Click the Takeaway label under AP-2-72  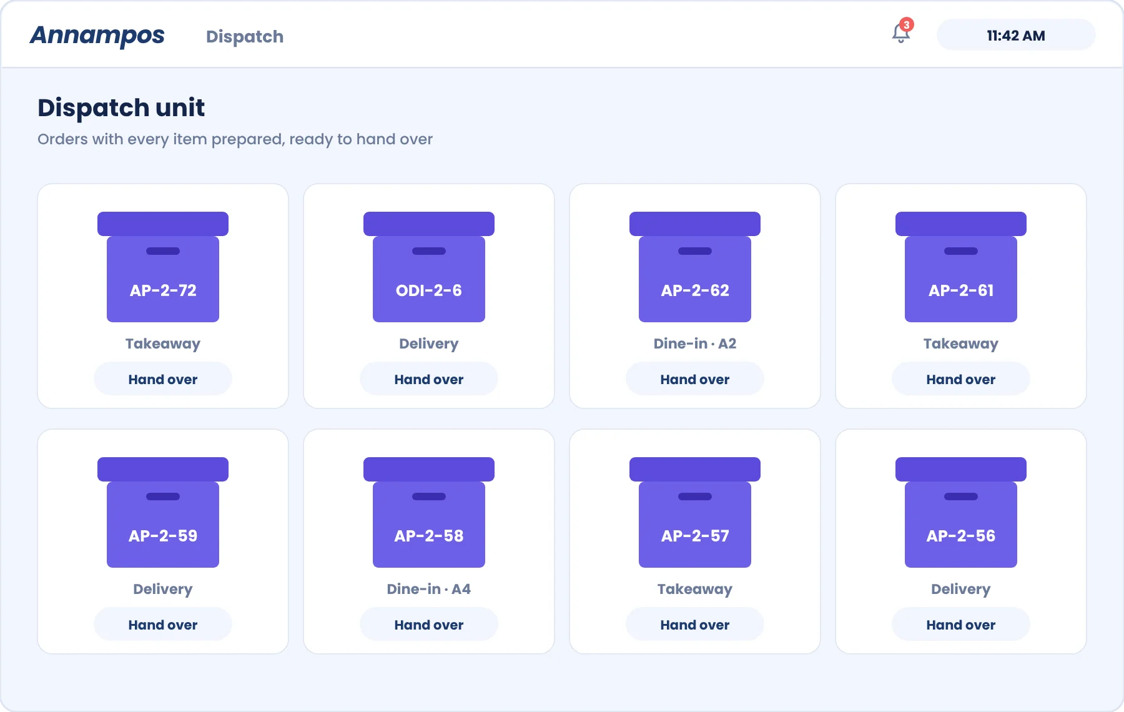(163, 344)
